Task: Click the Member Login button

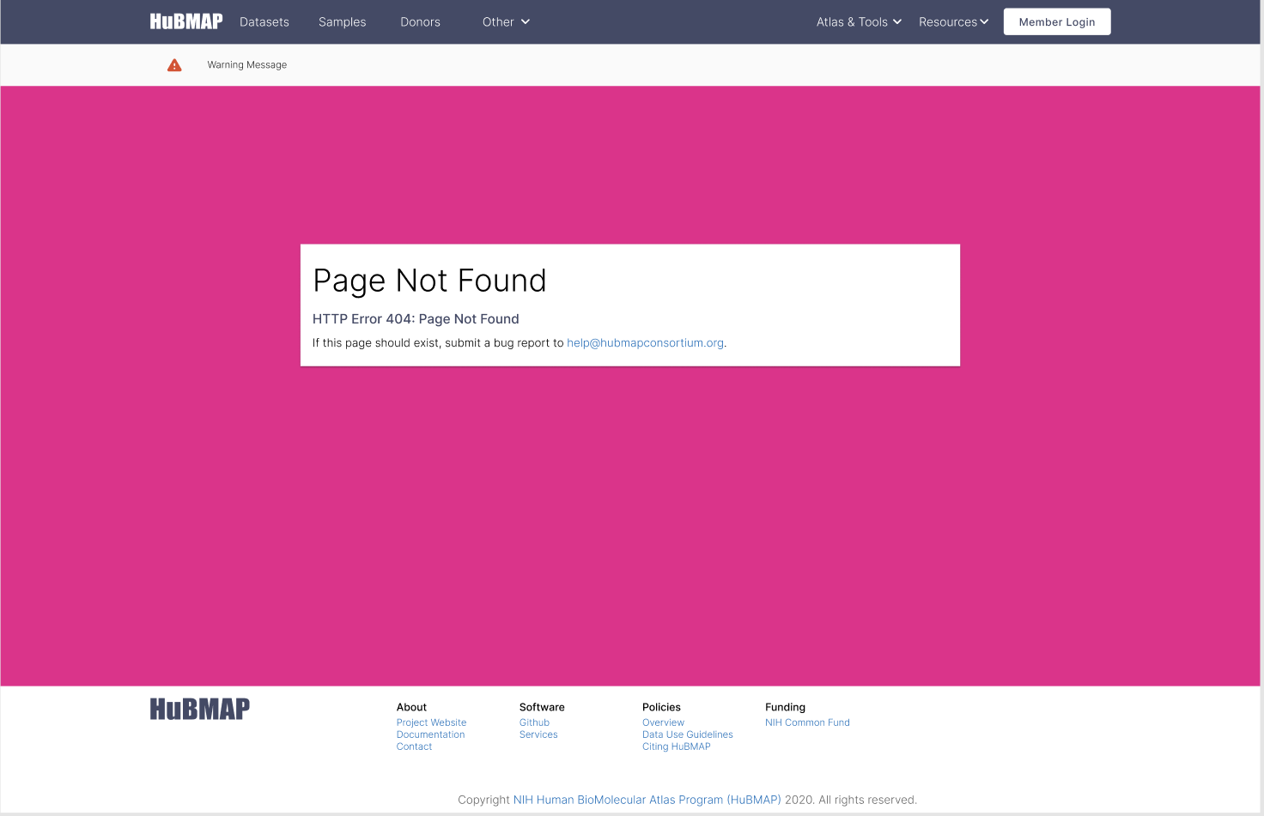Action: tap(1057, 21)
